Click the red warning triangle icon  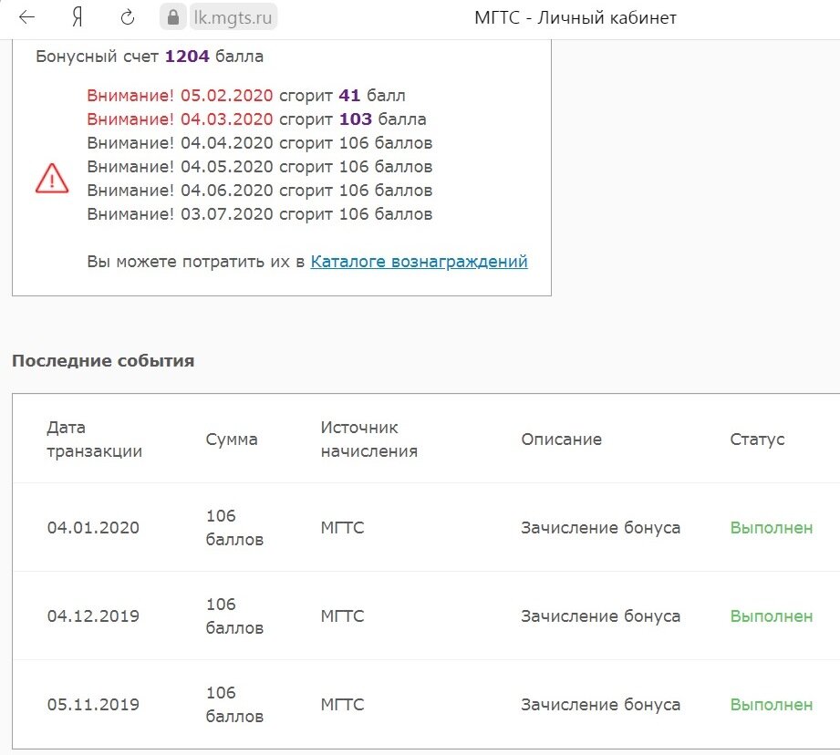52,179
